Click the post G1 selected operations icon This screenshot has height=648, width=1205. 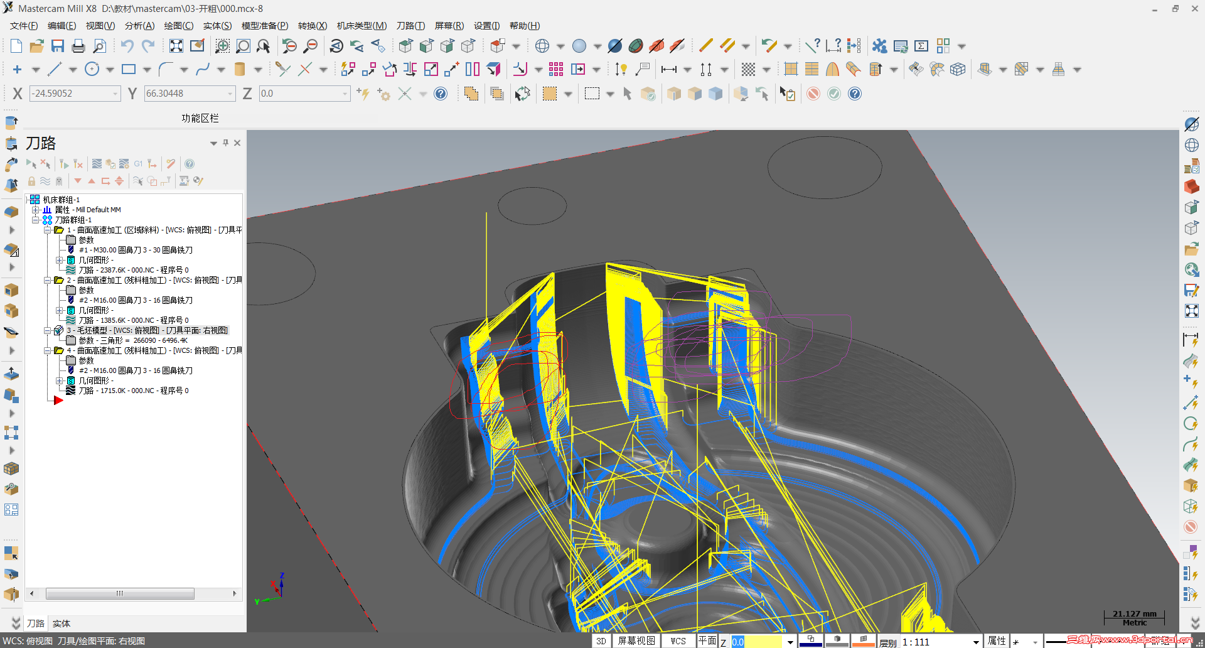(x=138, y=164)
